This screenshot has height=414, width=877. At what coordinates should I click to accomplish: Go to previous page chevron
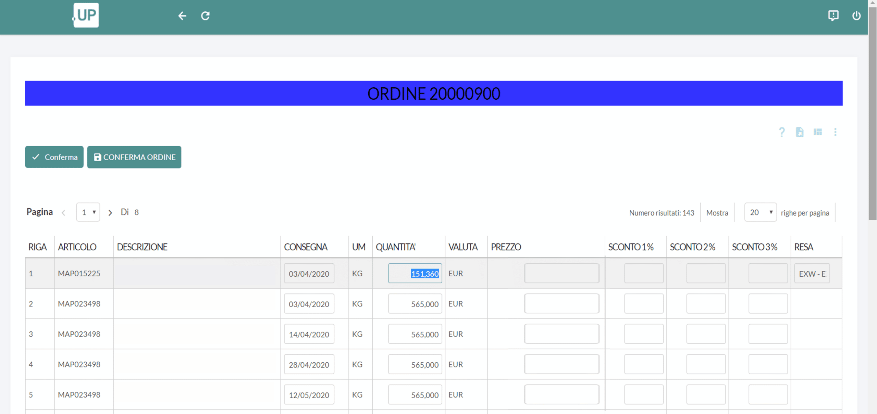point(63,213)
